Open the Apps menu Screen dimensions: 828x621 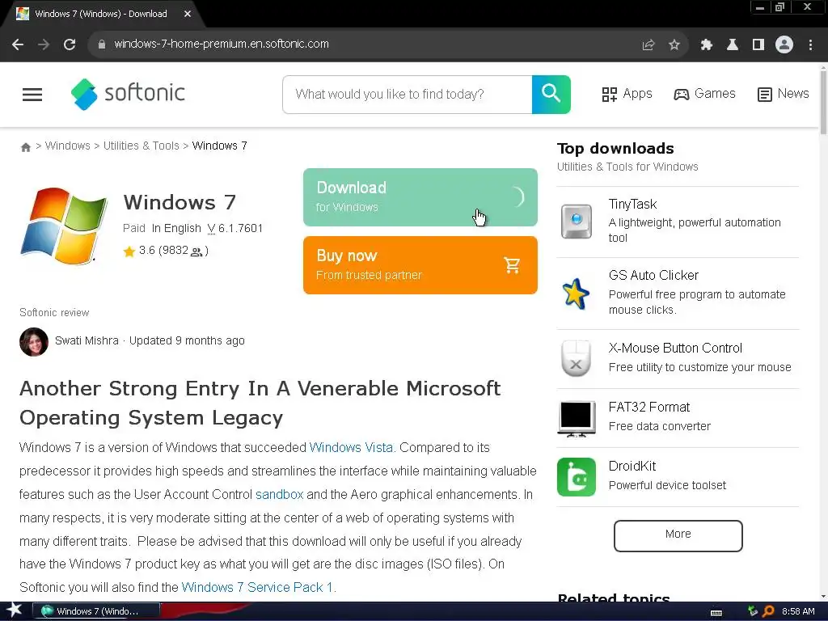point(627,94)
